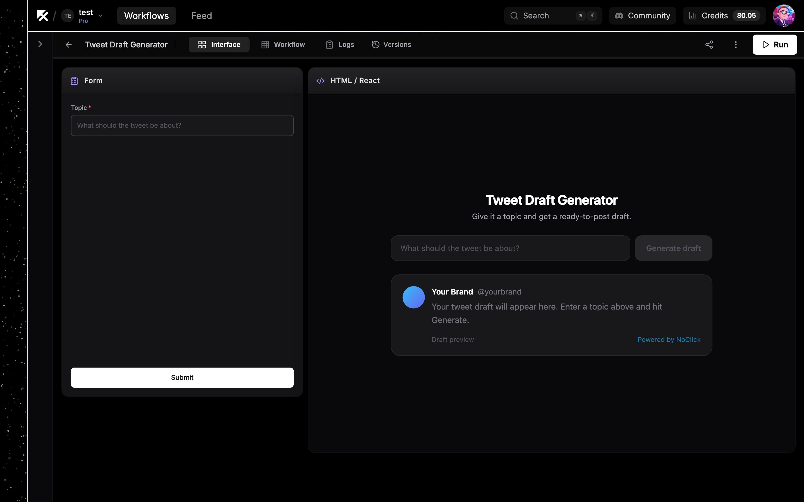Click the Tweet Draft Generator title

(x=126, y=45)
